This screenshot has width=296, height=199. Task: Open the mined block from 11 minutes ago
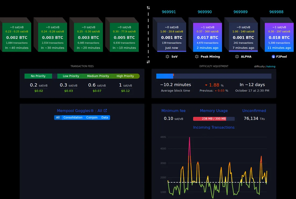(279, 37)
